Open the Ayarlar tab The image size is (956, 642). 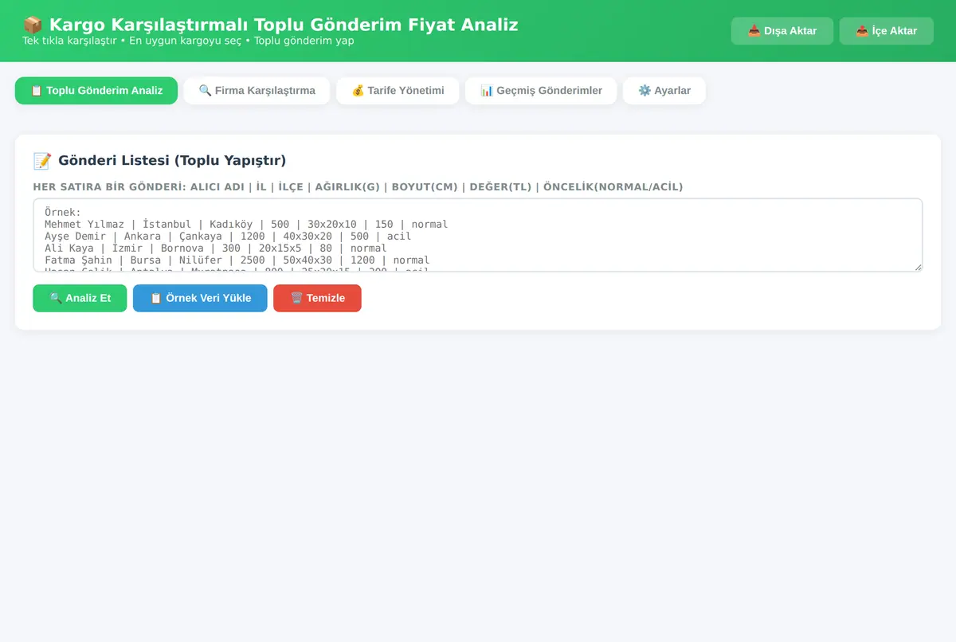(x=664, y=91)
